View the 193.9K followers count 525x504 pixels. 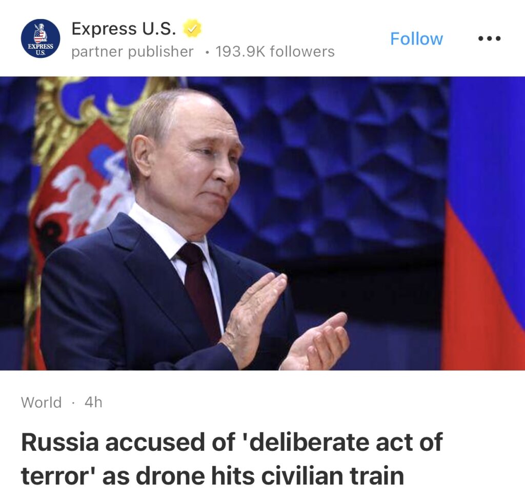click(x=275, y=52)
